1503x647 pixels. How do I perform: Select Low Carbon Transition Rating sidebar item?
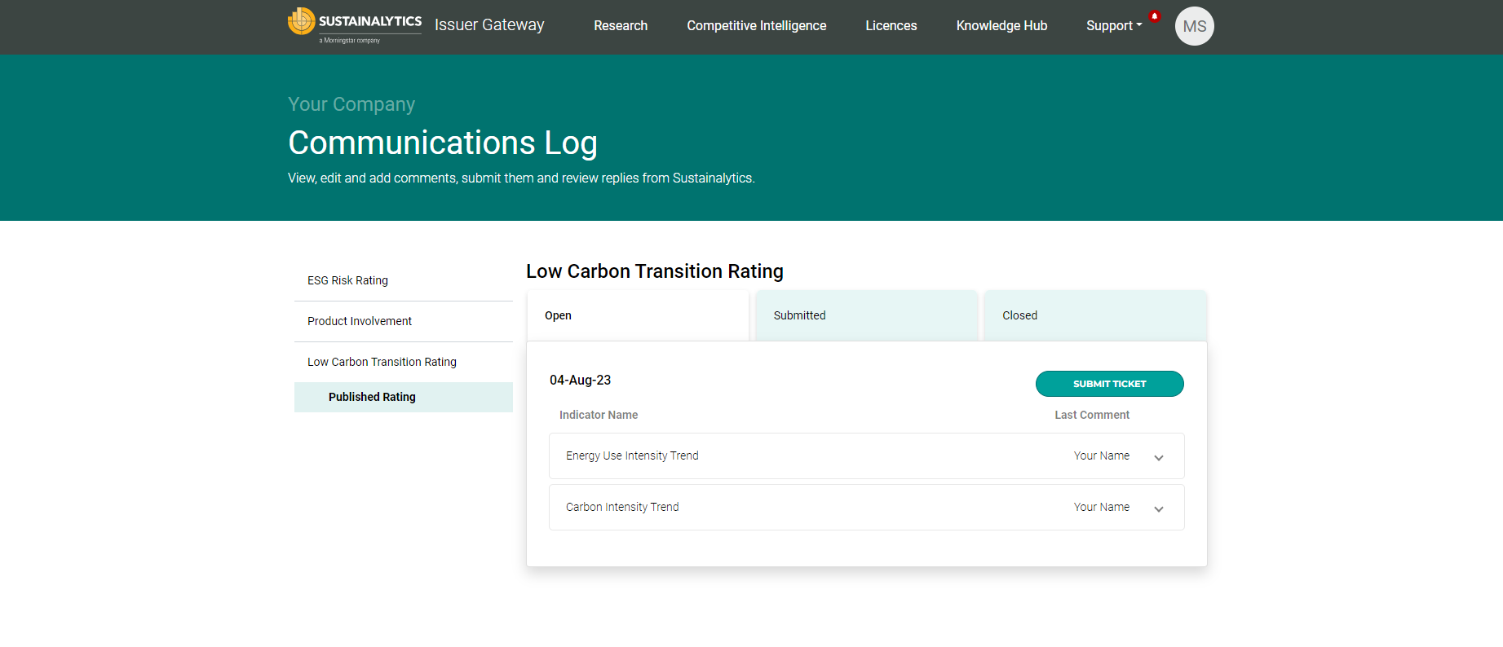pyautogui.click(x=404, y=362)
